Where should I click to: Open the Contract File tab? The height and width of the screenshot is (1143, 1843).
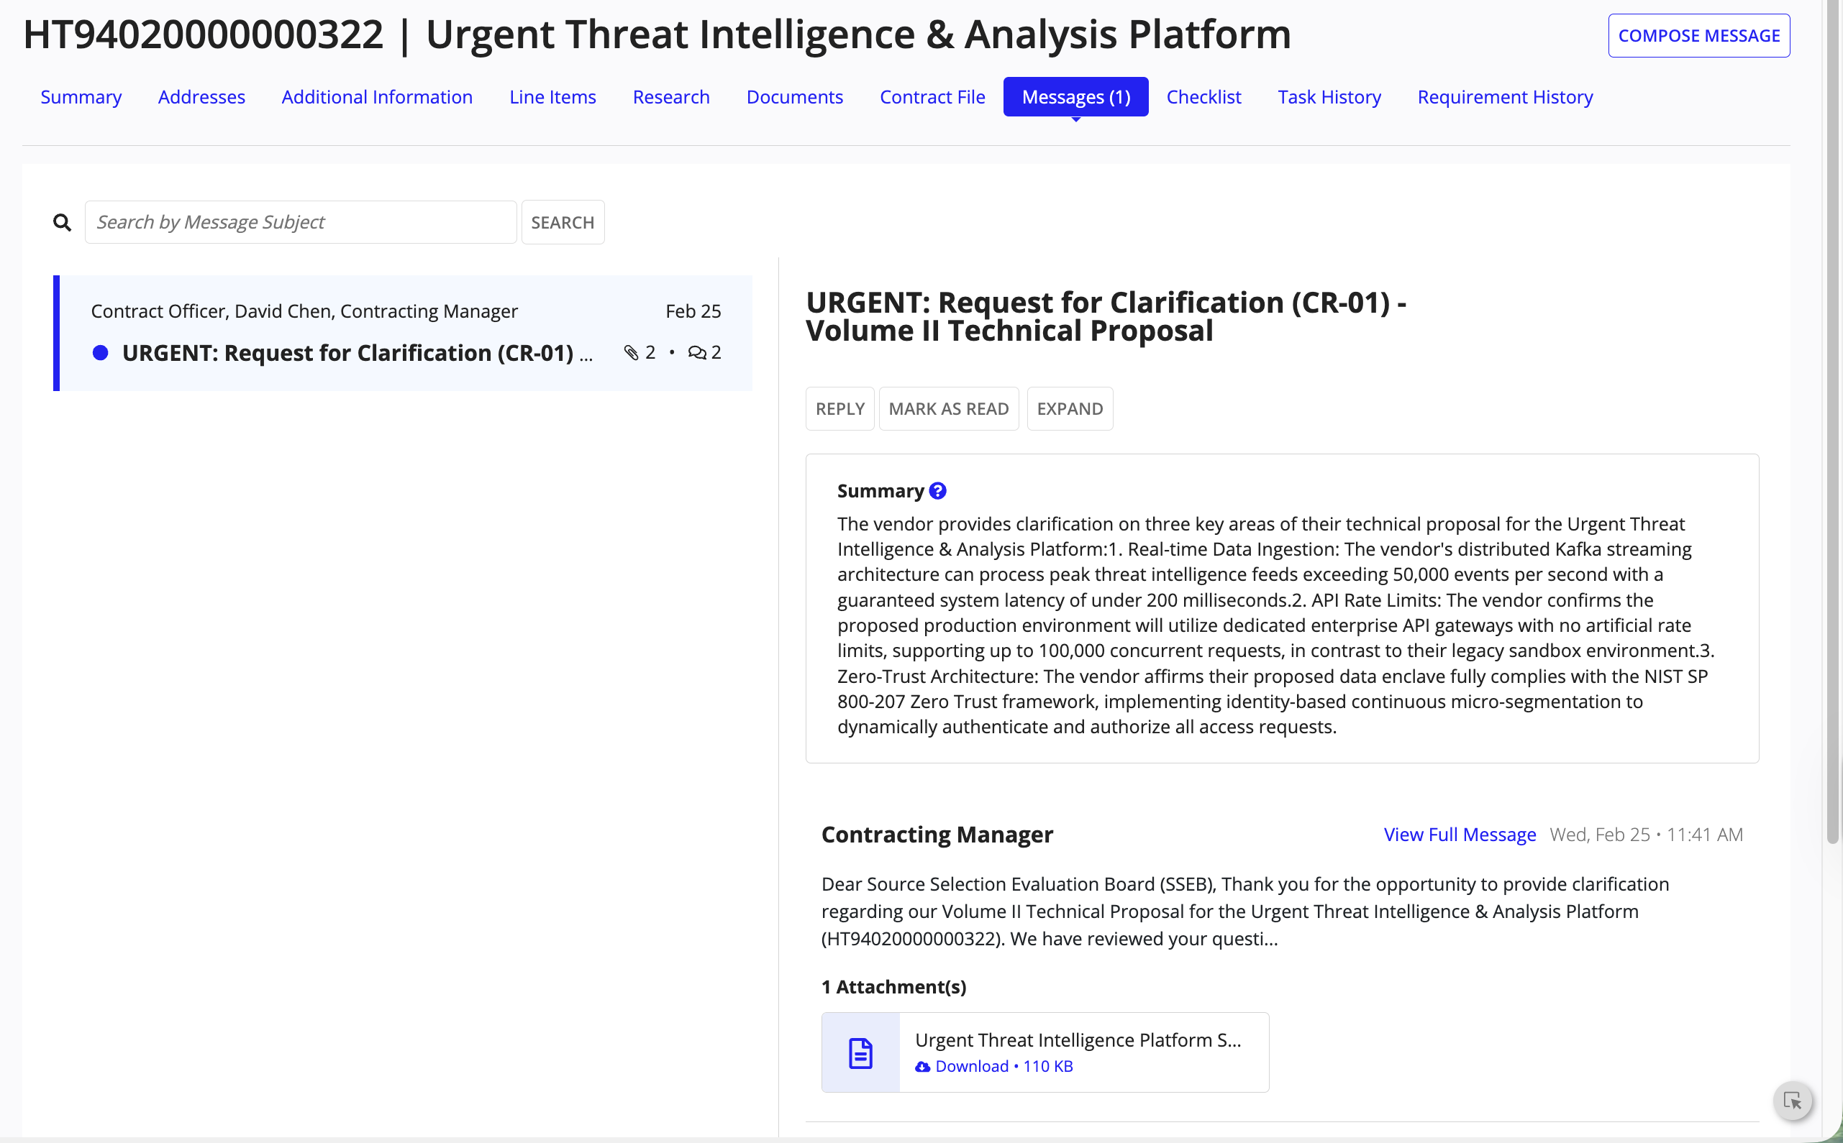(x=932, y=97)
